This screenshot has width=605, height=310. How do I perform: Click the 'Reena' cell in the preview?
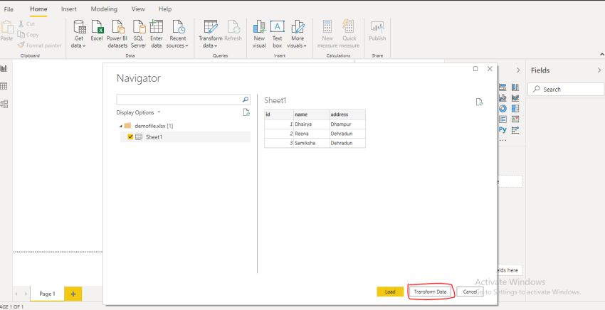point(311,134)
